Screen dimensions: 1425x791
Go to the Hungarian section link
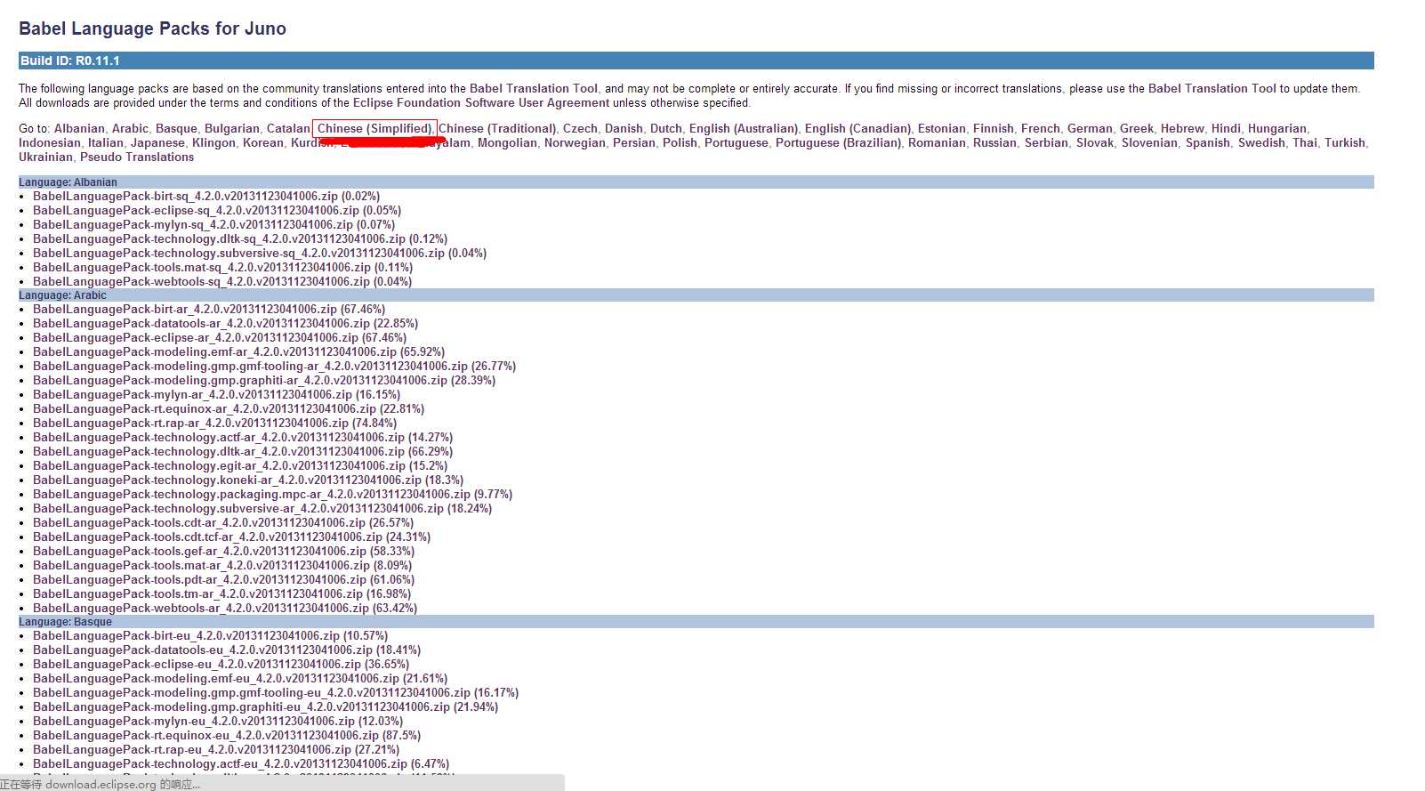(1277, 128)
